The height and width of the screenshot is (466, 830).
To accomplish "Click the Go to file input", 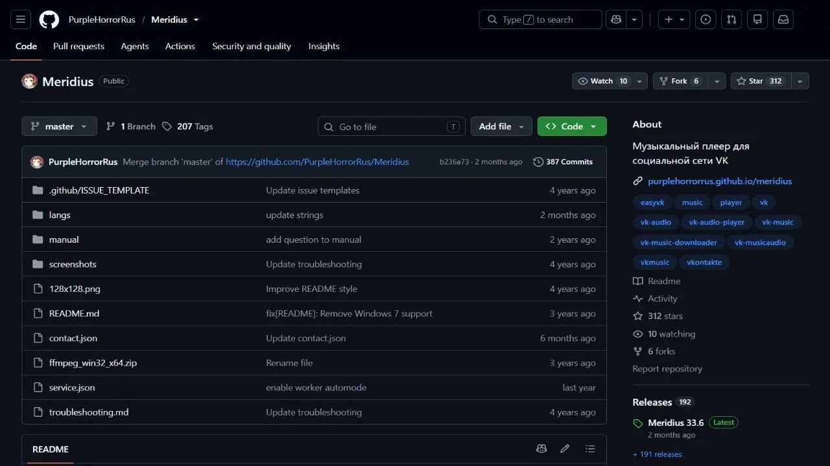I will point(392,126).
